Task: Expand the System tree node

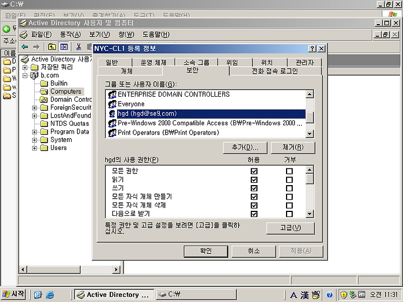Action: [x=35, y=140]
